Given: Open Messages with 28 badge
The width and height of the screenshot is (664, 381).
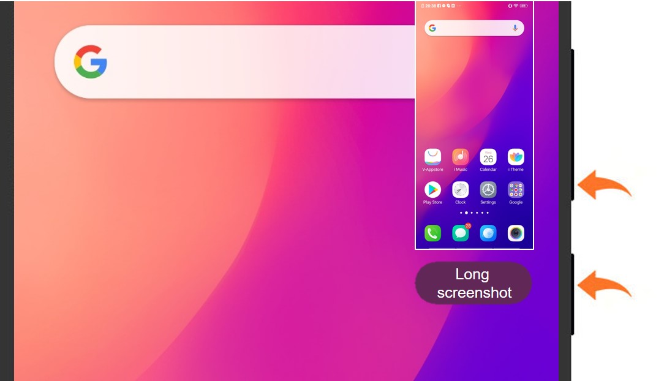Looking at the screenshot, I should pyautogui.click(x=460, y=233).
